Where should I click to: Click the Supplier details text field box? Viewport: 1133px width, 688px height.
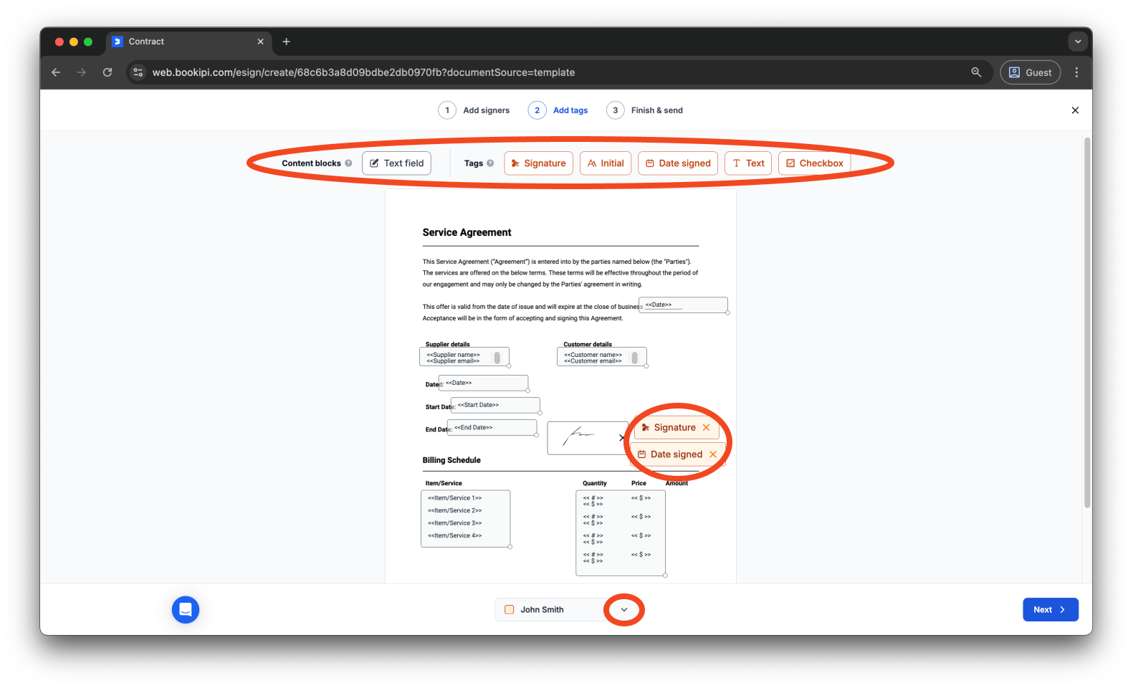click(x=464, y=357)
